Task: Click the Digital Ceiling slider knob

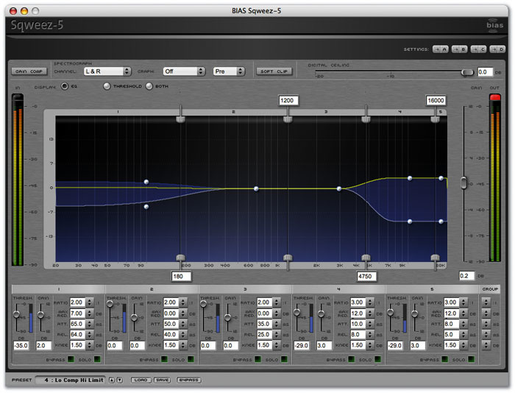Action: pos(467,72)
